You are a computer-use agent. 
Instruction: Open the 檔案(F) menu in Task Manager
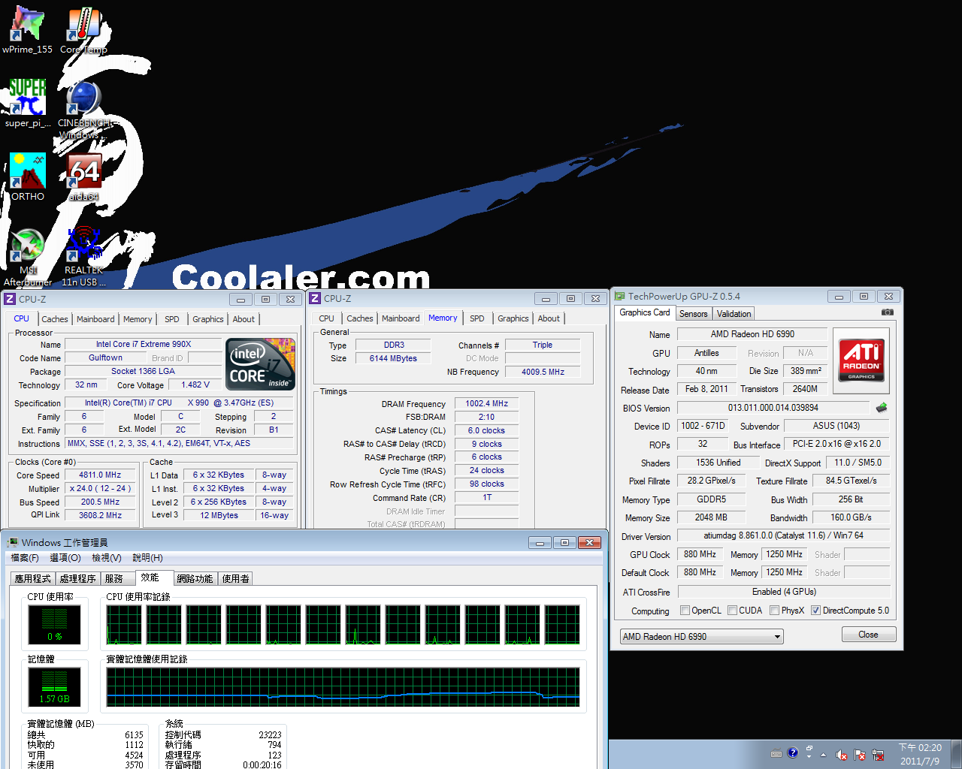(x=25, y=558)
